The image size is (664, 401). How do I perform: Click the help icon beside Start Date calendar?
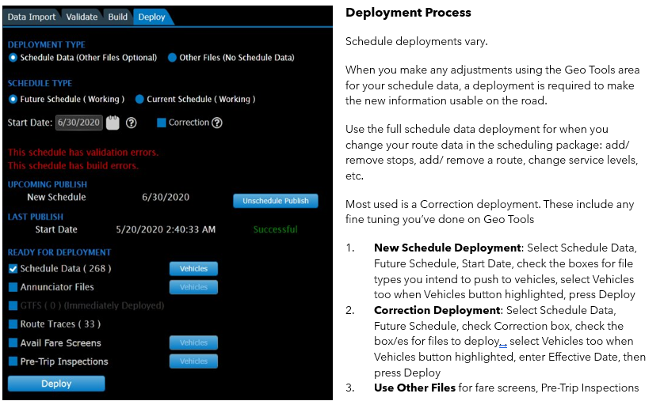click(x=132, y=123)
